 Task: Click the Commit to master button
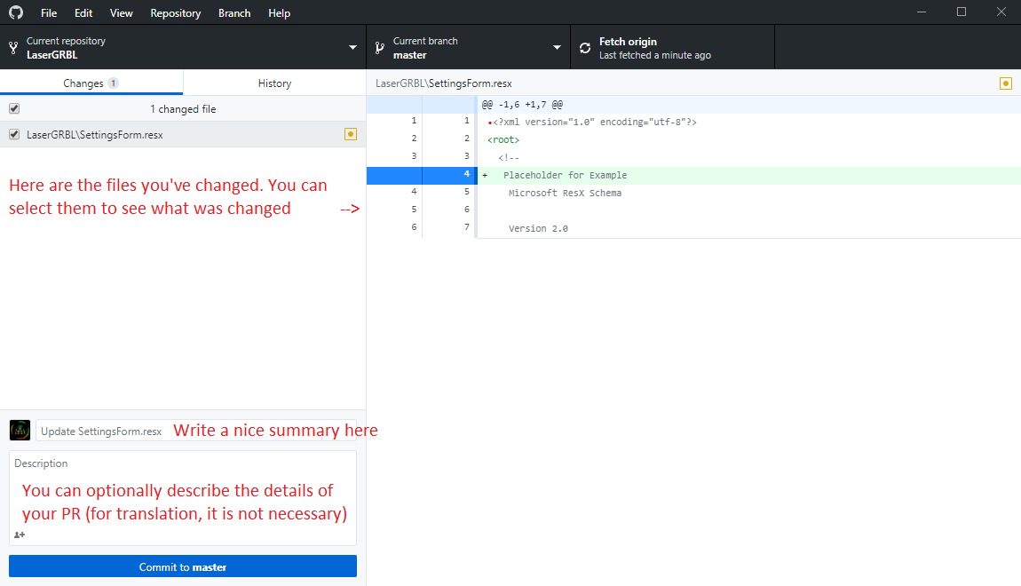point(183,566)
